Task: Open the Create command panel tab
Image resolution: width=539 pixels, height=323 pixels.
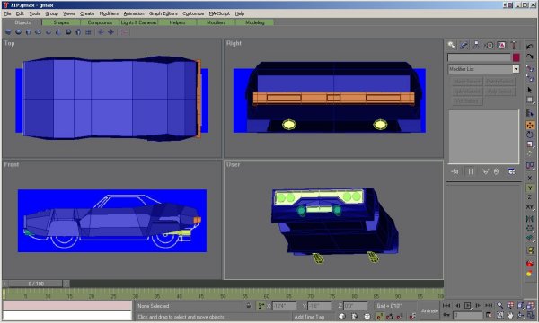Action: pos(451,45)
